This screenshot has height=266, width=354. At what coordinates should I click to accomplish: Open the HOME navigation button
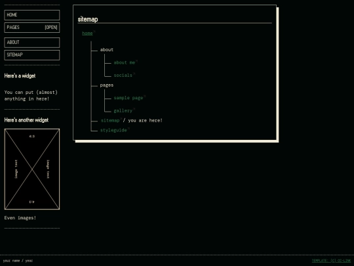click(x=32, y=15)
